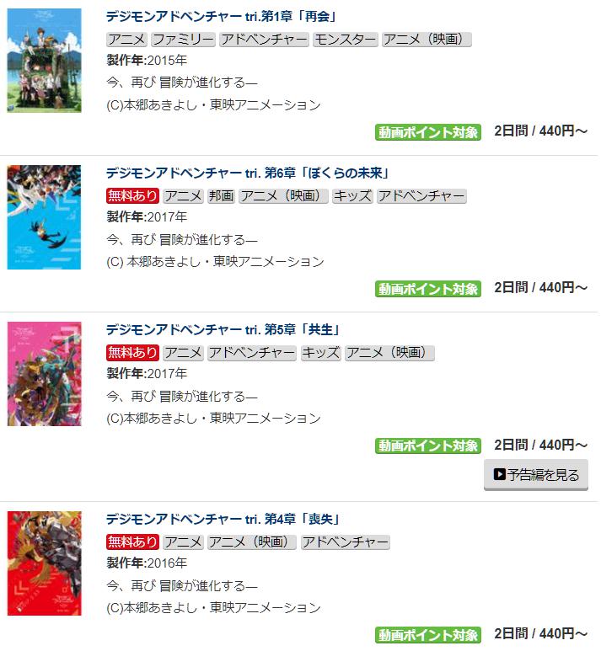The width and height of the screenshot is (601, 651).
Task: Select the ファミリー tag on 第1章
Action: pyautogui.click(x=183, y=40)
